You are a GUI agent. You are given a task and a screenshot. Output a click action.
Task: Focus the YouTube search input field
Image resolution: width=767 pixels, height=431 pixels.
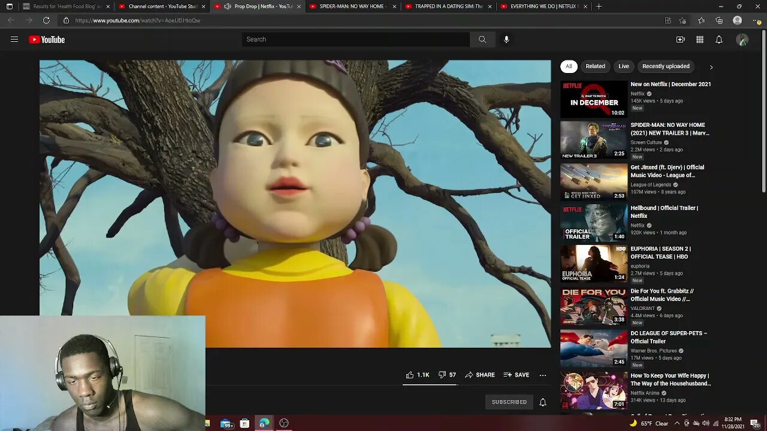click(356, 40)
